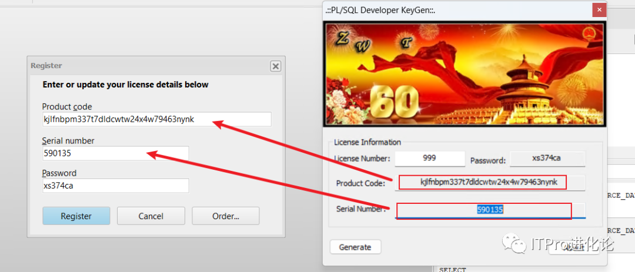The image size is (635, 272).
Task: Click the KeyGen Password field showing xs374ca
Action: coord(547,158)
